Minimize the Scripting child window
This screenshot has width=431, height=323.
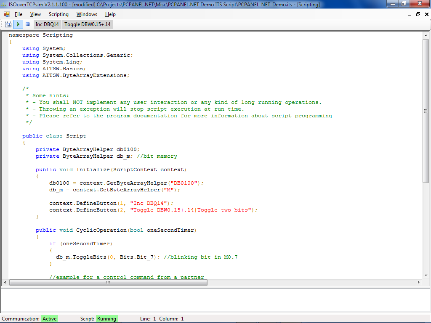point(410,14)
